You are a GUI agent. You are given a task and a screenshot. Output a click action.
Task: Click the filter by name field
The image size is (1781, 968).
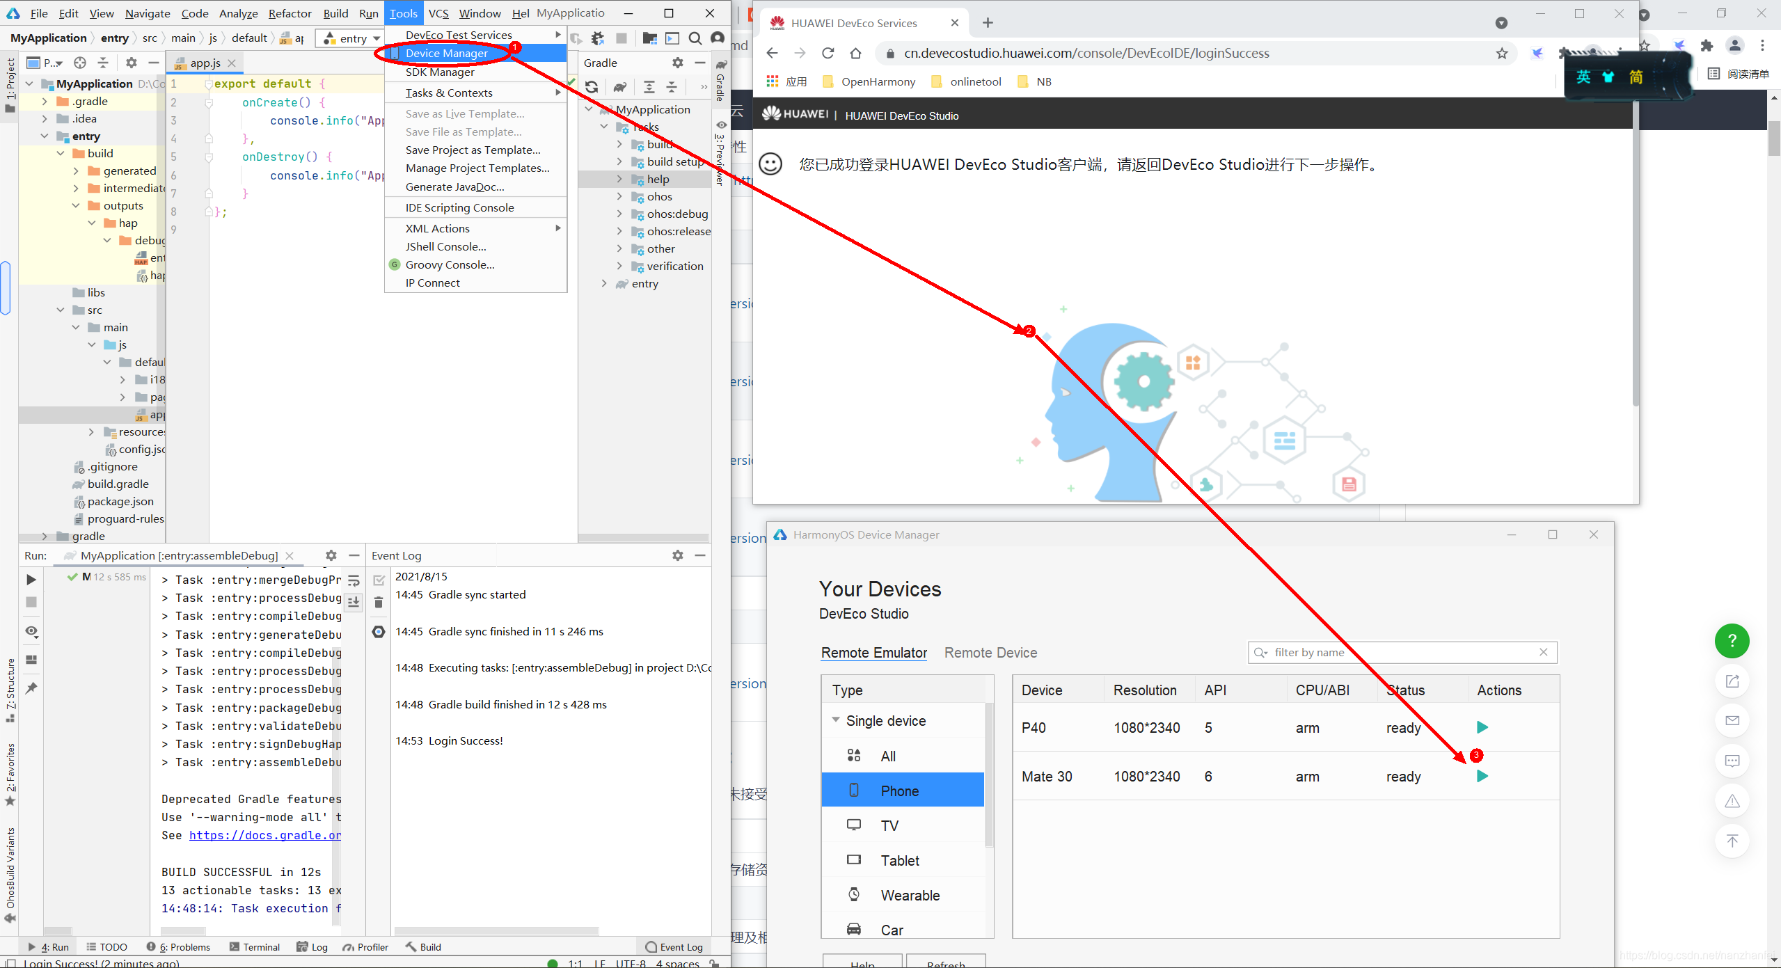click(x=1402, y=652)
